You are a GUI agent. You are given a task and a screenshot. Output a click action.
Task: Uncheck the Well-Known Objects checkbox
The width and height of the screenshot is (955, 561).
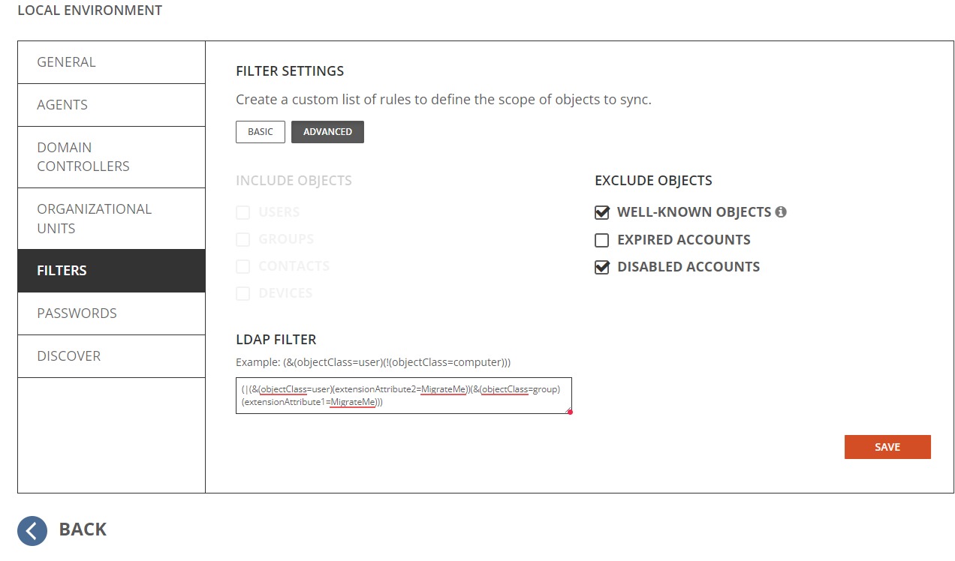pyautogui.click(x=601, y=213)
